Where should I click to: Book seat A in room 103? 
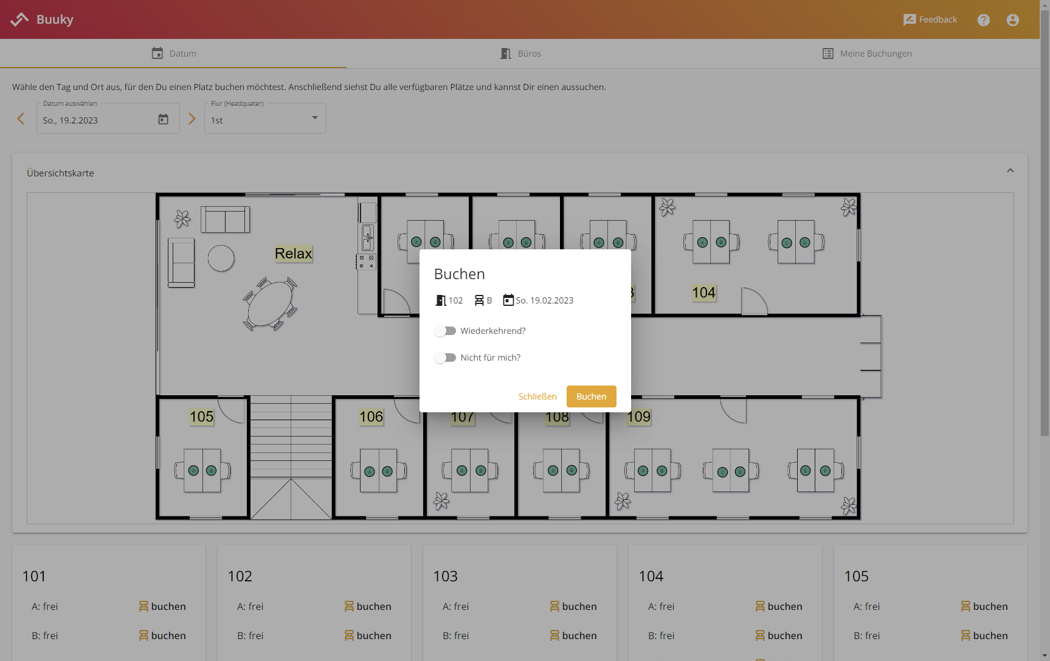click(573, 606)
